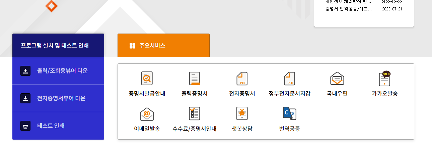
Task: Click the 수수료/증명서안내 label
Action: coord(195,129)
